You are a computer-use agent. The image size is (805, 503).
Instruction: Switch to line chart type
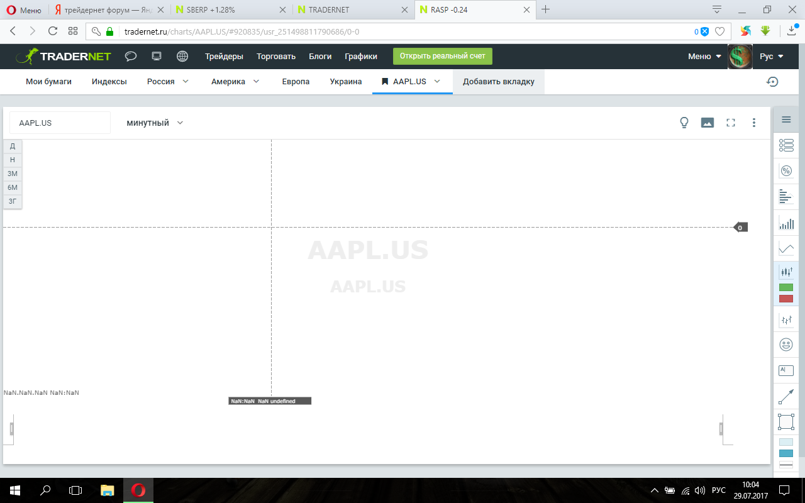coord(786,248)
